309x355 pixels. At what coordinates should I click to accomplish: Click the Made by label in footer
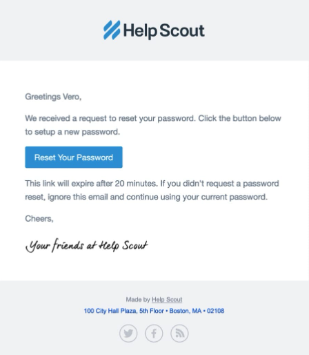(138, 300)
